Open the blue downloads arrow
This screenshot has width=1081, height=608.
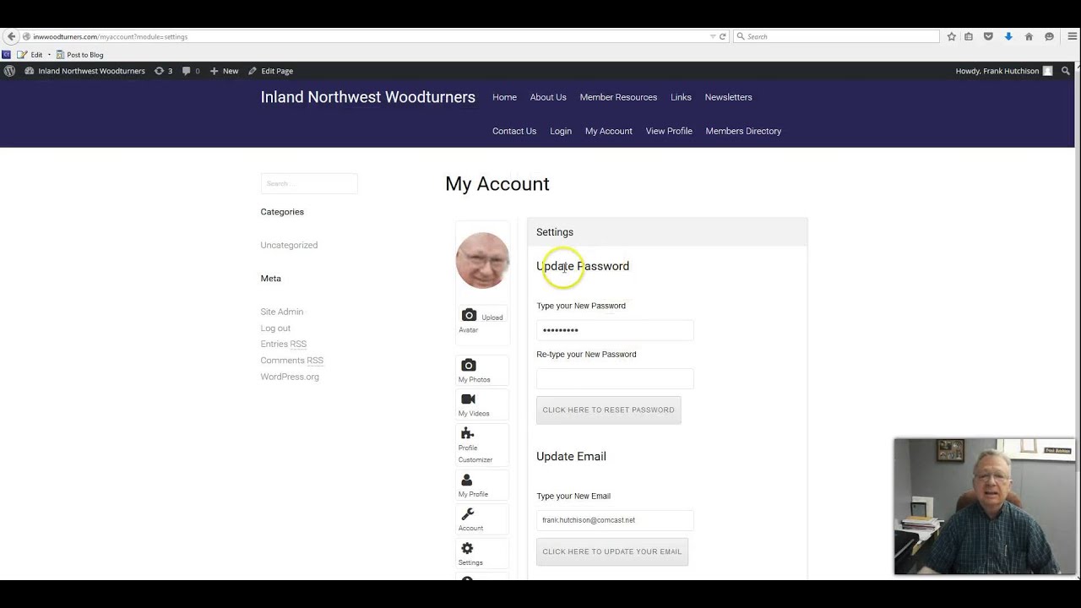pos(1008,36)
